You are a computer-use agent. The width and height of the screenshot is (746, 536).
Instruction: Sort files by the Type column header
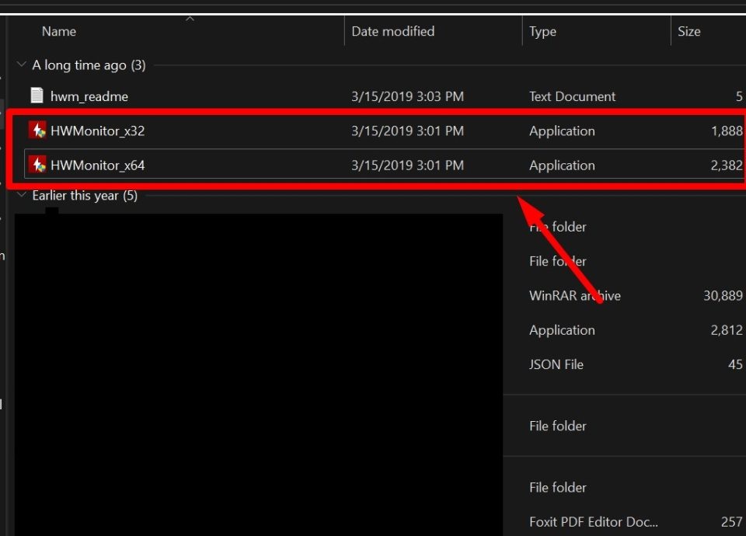click(x=542, y=32)
